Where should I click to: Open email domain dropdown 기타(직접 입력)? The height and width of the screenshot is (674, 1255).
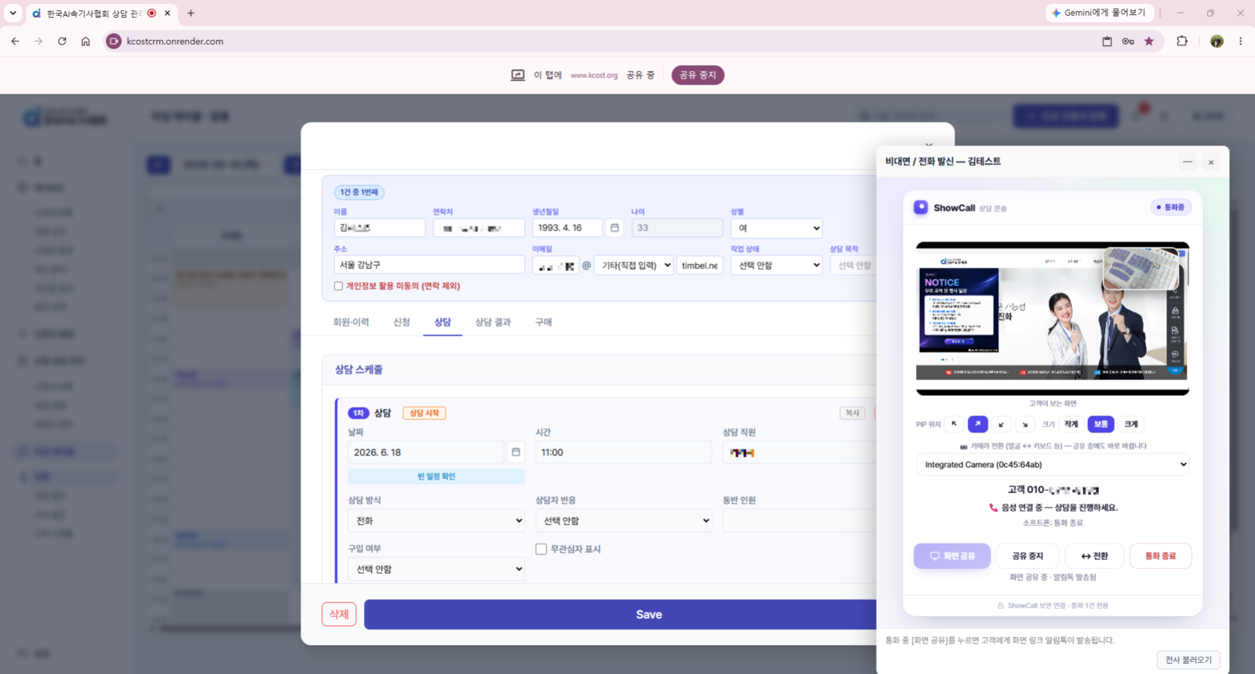click(x=634, y=266)
